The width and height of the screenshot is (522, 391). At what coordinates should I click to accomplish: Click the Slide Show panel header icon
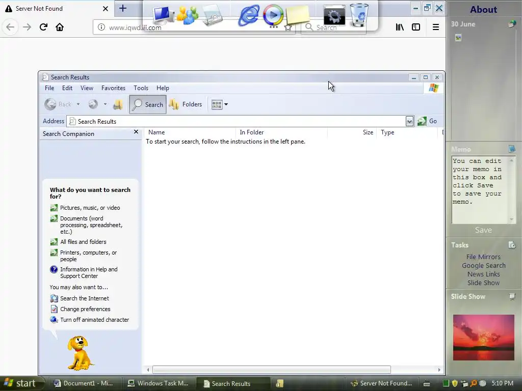coord(512,296)
